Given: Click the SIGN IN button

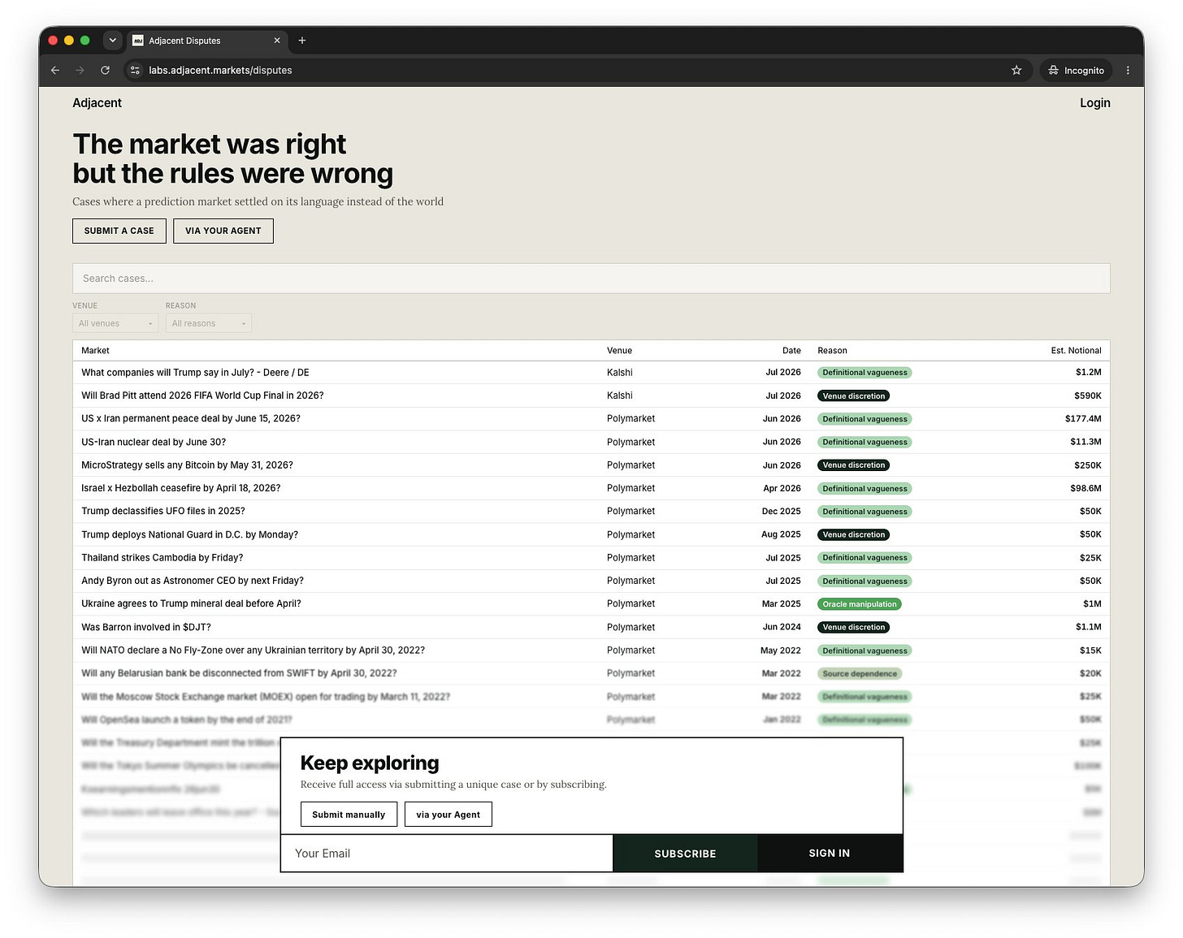Looking at the screenshot, I should (830, 854).
